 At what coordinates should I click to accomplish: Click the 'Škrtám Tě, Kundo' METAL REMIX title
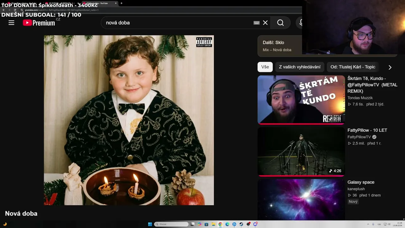pyautogui.click(x=372, y=85)
